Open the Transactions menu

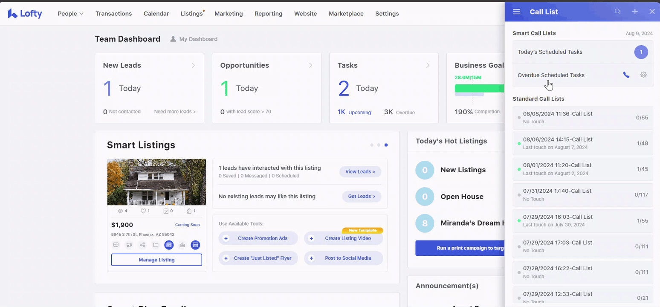click(113, 14)
